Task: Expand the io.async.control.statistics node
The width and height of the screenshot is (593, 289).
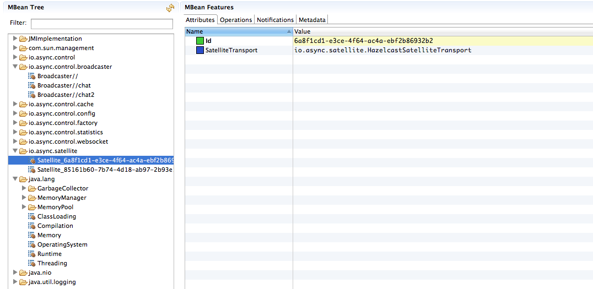Action: 15,132
